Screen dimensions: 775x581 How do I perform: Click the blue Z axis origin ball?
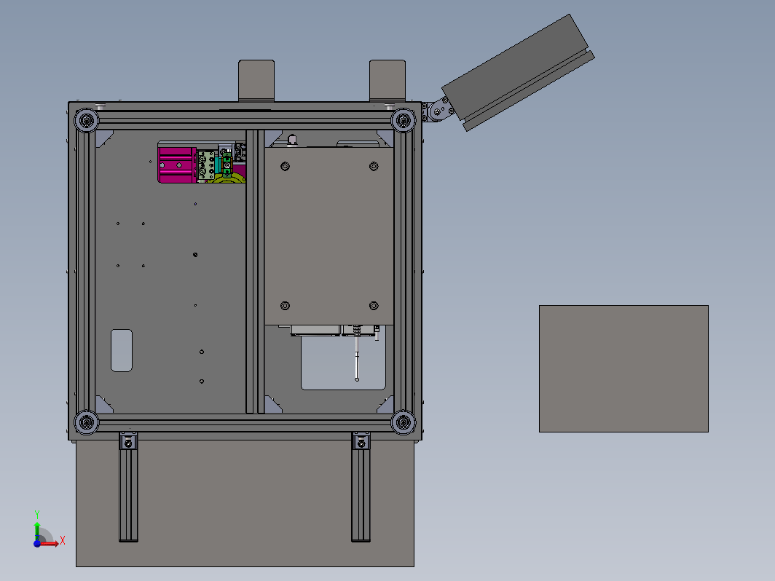37,543
